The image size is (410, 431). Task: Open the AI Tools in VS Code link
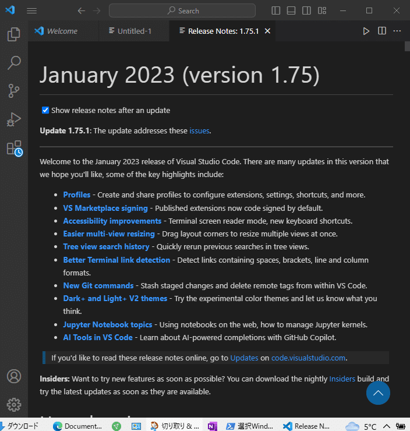[x=98, y=338]
